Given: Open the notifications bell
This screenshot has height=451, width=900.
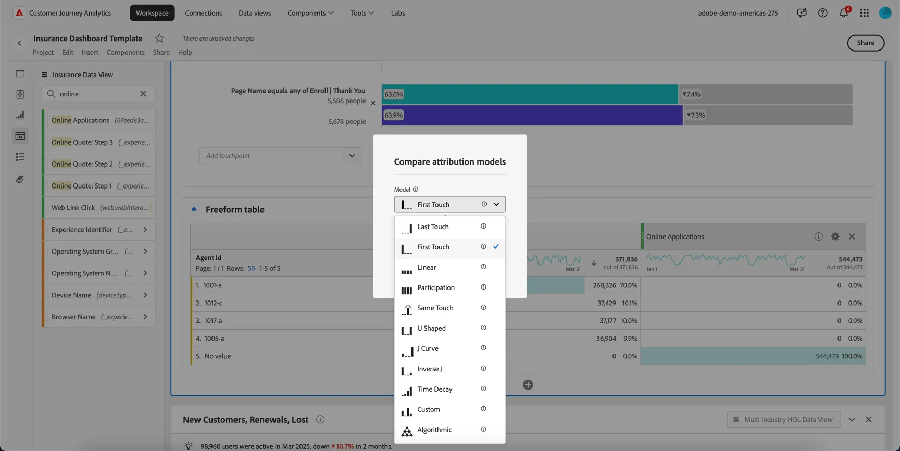Looking at the screenshot, I should coord(843,13).
